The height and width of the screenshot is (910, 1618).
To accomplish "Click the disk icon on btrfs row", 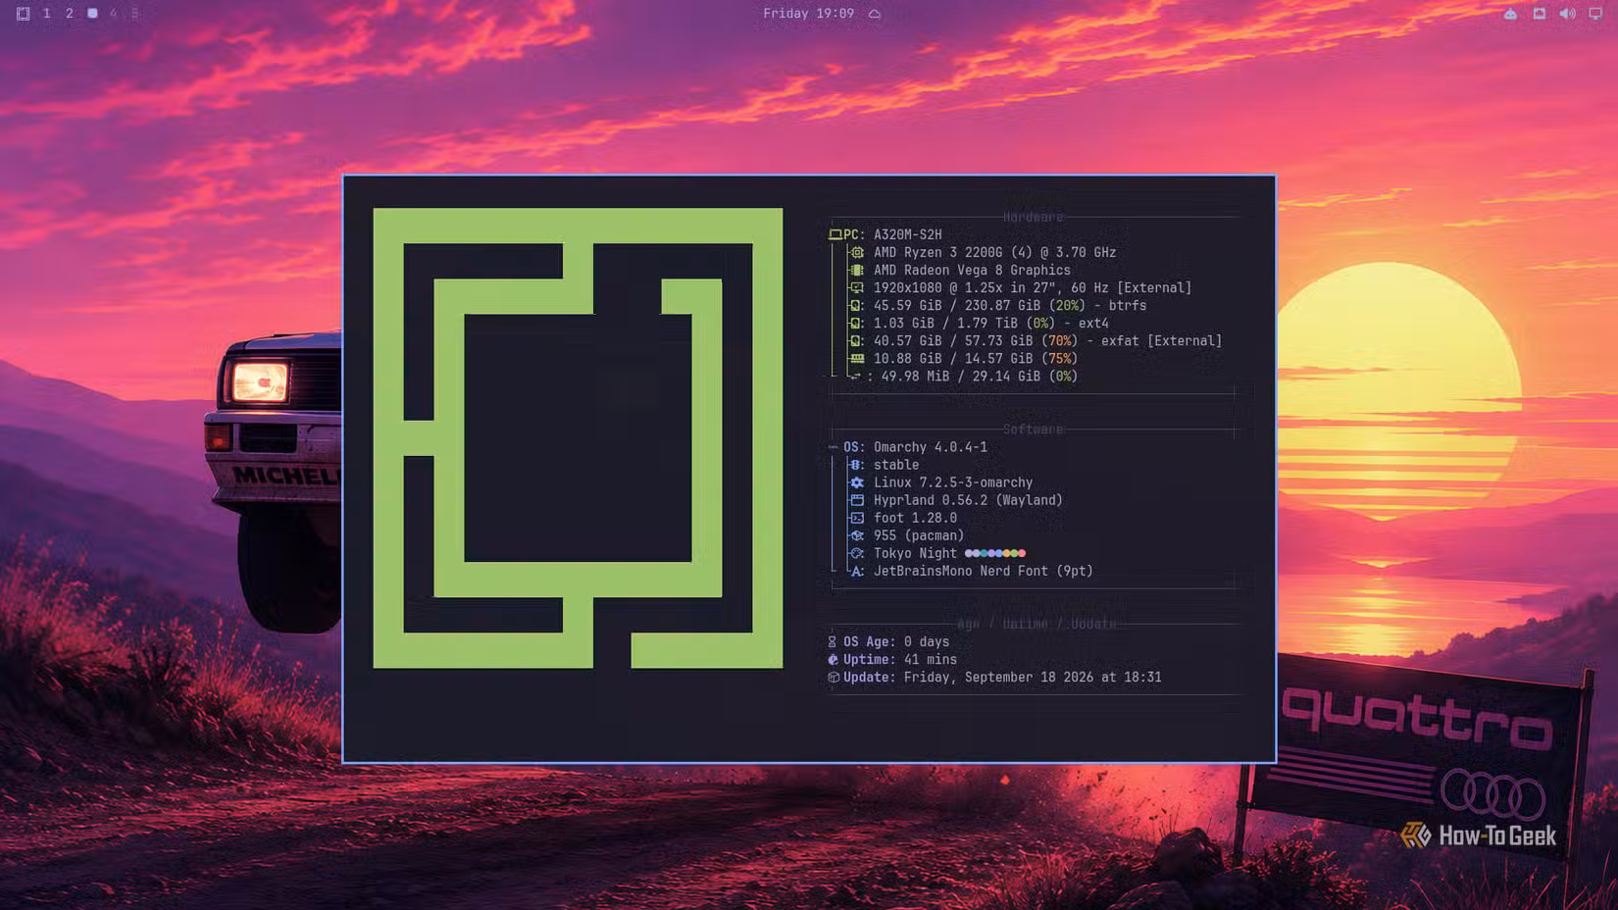I will pyautogui.click(x=856, y=305).
